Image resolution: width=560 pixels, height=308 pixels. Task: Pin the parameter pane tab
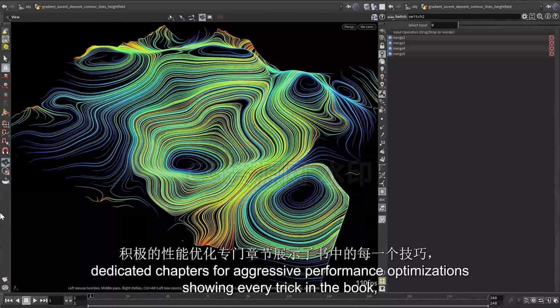tap(548, 6)
